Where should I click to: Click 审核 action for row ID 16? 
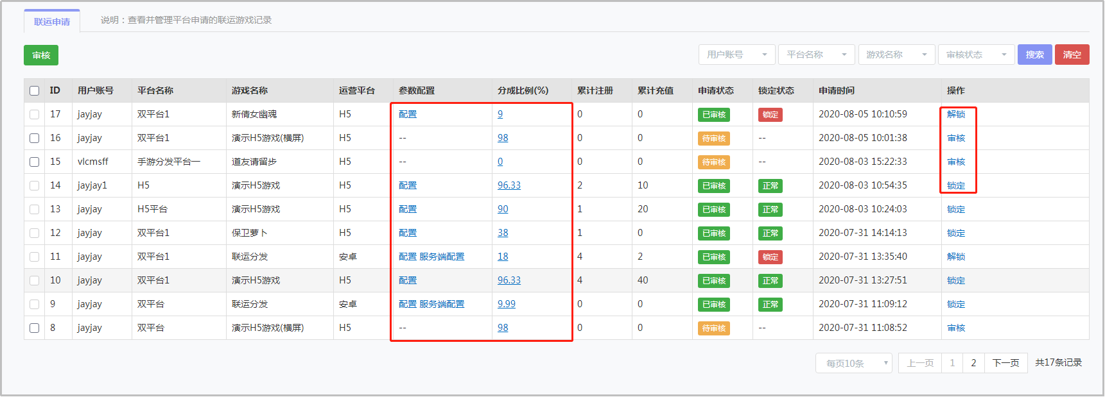click(956, 138)
